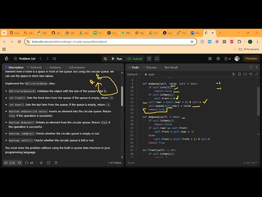Pick a random problem with shuffle icon
The width and height of the screenshot is (262, 197).
click(54, 58)
